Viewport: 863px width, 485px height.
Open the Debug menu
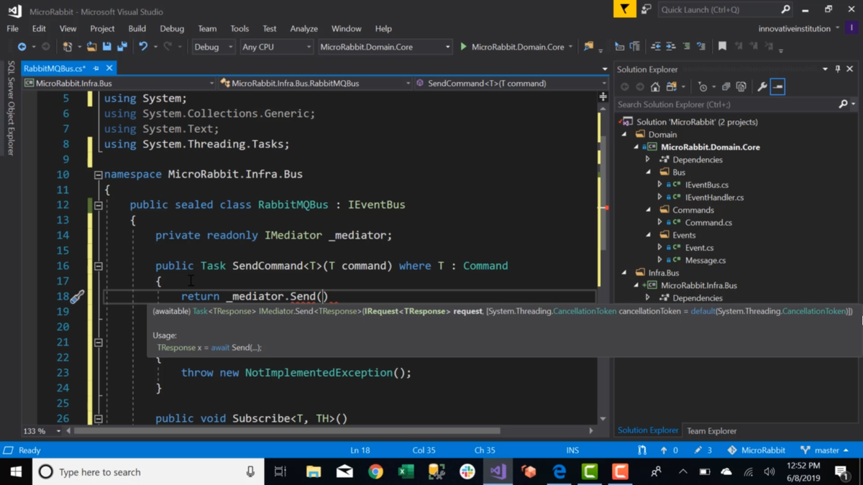click(x=172, y=29)
